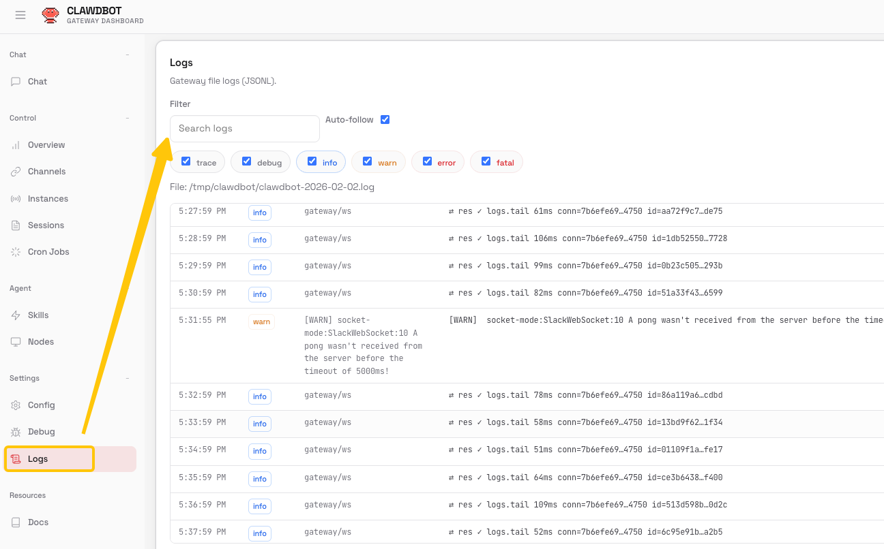884x549 pixels.
Task: Collapse the Chat sidebar section
Action: [127, 54]
